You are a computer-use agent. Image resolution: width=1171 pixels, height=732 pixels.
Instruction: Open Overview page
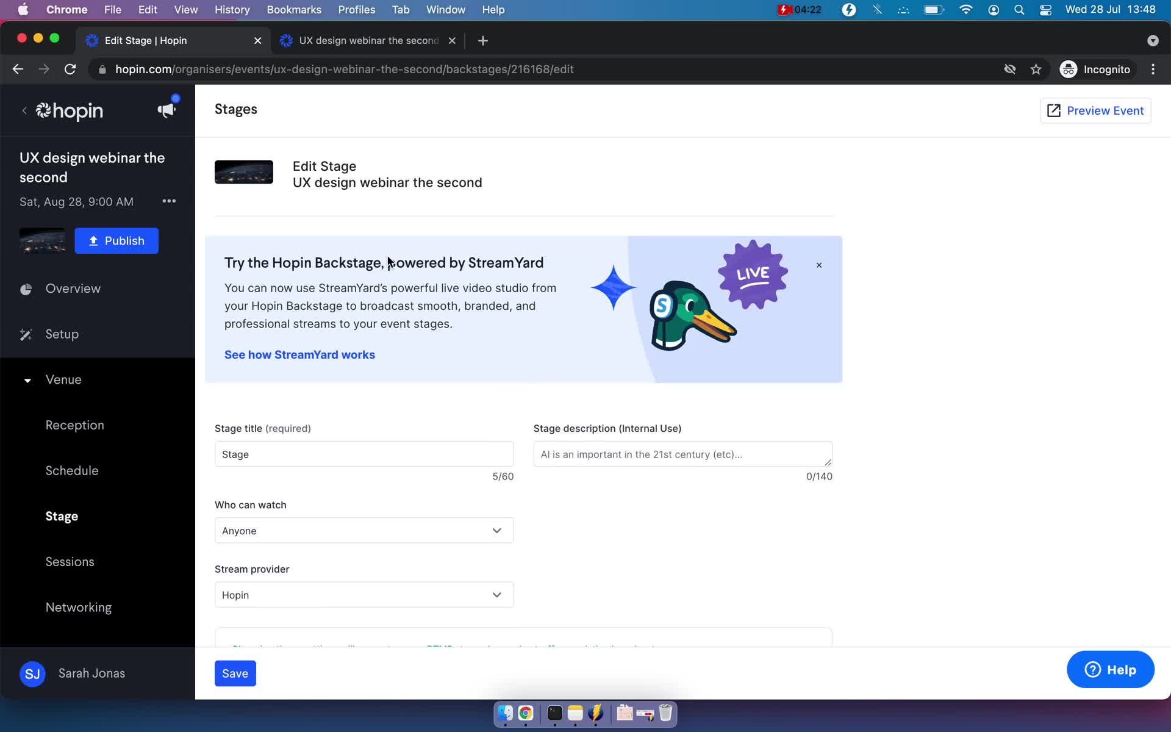tap(73, 289)
